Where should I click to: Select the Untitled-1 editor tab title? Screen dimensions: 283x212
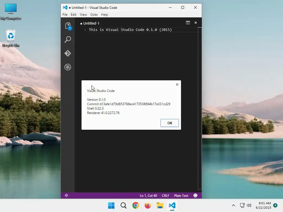click(x=91, y=23)
